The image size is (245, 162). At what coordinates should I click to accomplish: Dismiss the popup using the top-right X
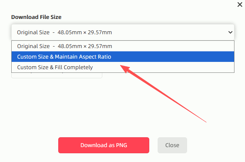pyautogui.click(x=240, y=4)
